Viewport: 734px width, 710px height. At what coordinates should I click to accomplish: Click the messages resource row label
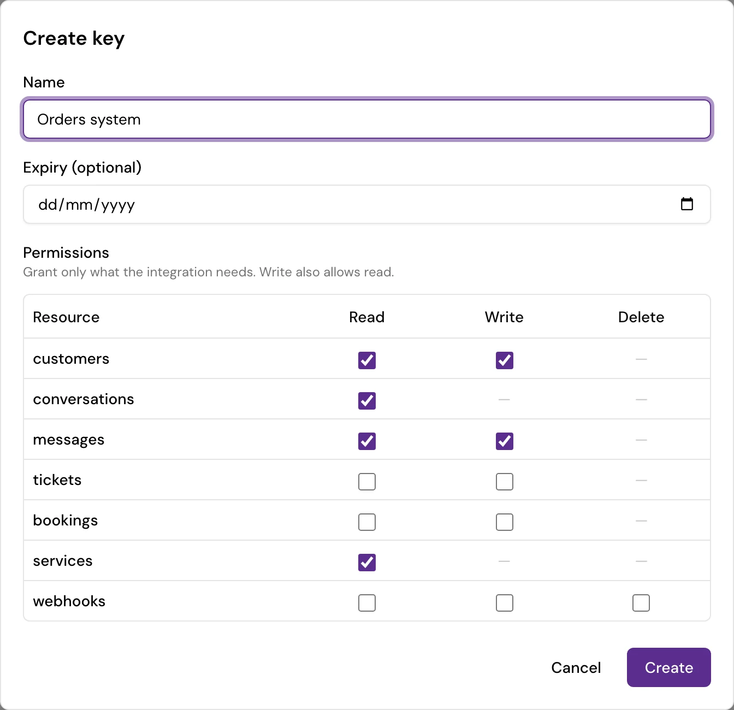69,440
